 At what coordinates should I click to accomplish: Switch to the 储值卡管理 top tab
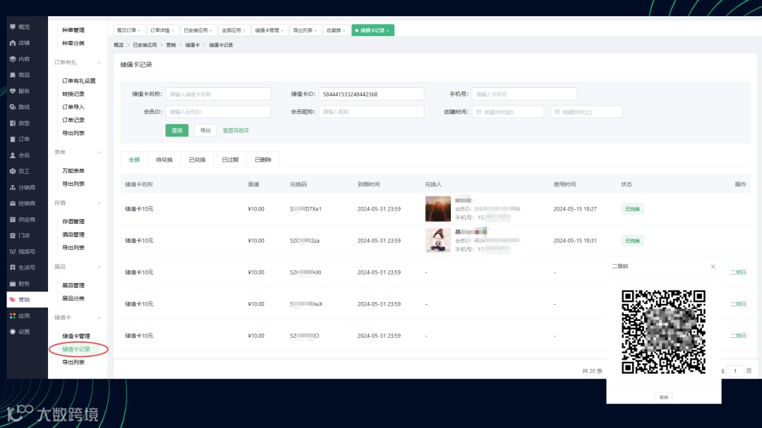[270, 30]
